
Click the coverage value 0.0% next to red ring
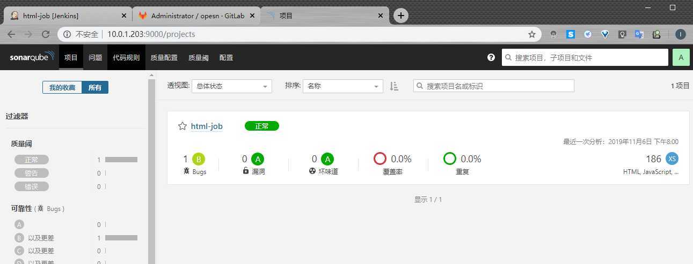(401, 159)
